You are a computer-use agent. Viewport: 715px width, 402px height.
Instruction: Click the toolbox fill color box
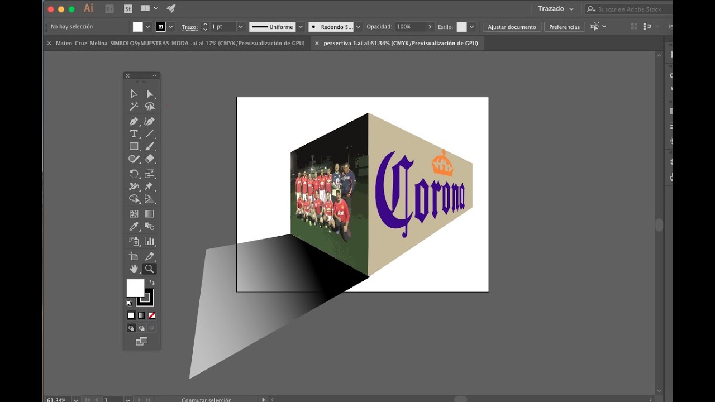(x=135, y=288)
